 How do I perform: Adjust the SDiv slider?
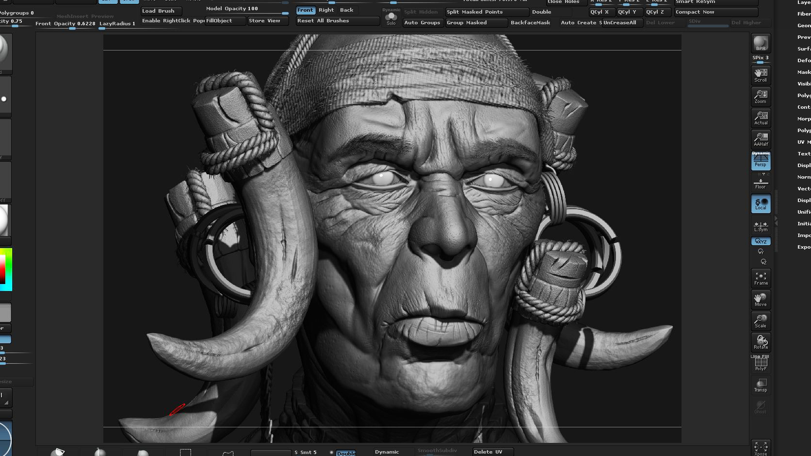coord(708,23)
